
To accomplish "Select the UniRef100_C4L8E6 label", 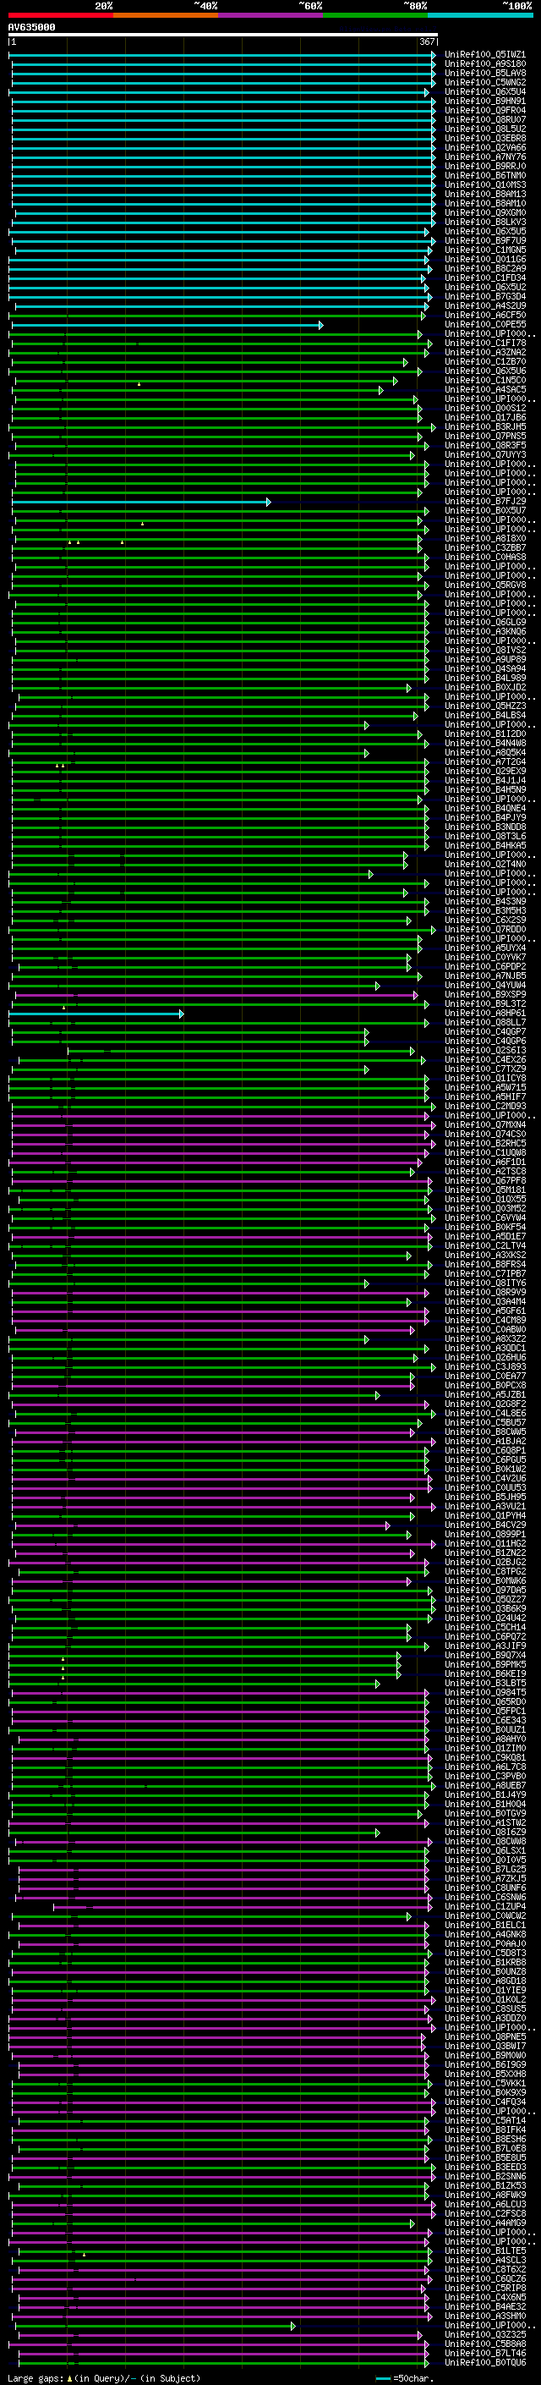I will (485, 1414).
